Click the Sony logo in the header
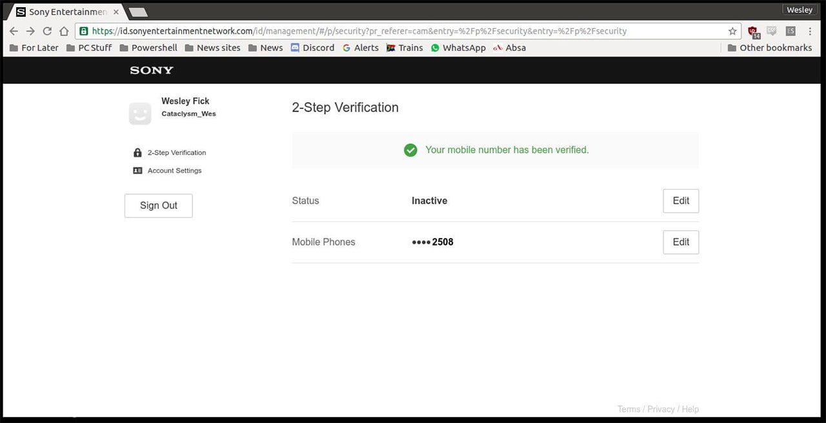 pyautogui.click(x=152, y=70)
